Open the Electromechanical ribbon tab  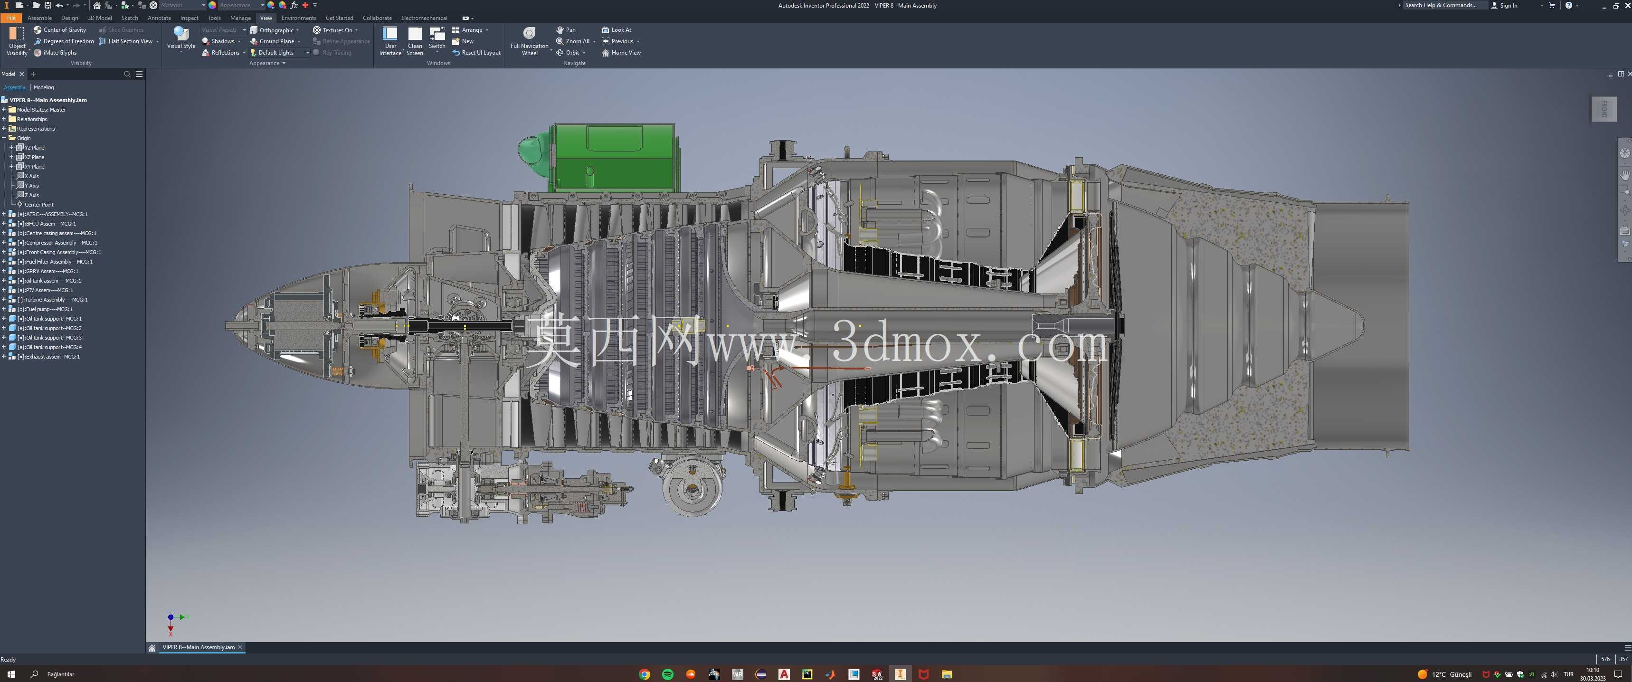(424, 18)
